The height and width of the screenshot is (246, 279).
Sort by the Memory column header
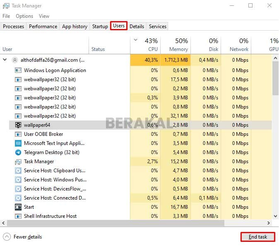176,45
